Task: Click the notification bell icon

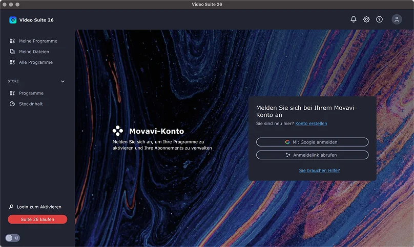Action: [353, 19]
